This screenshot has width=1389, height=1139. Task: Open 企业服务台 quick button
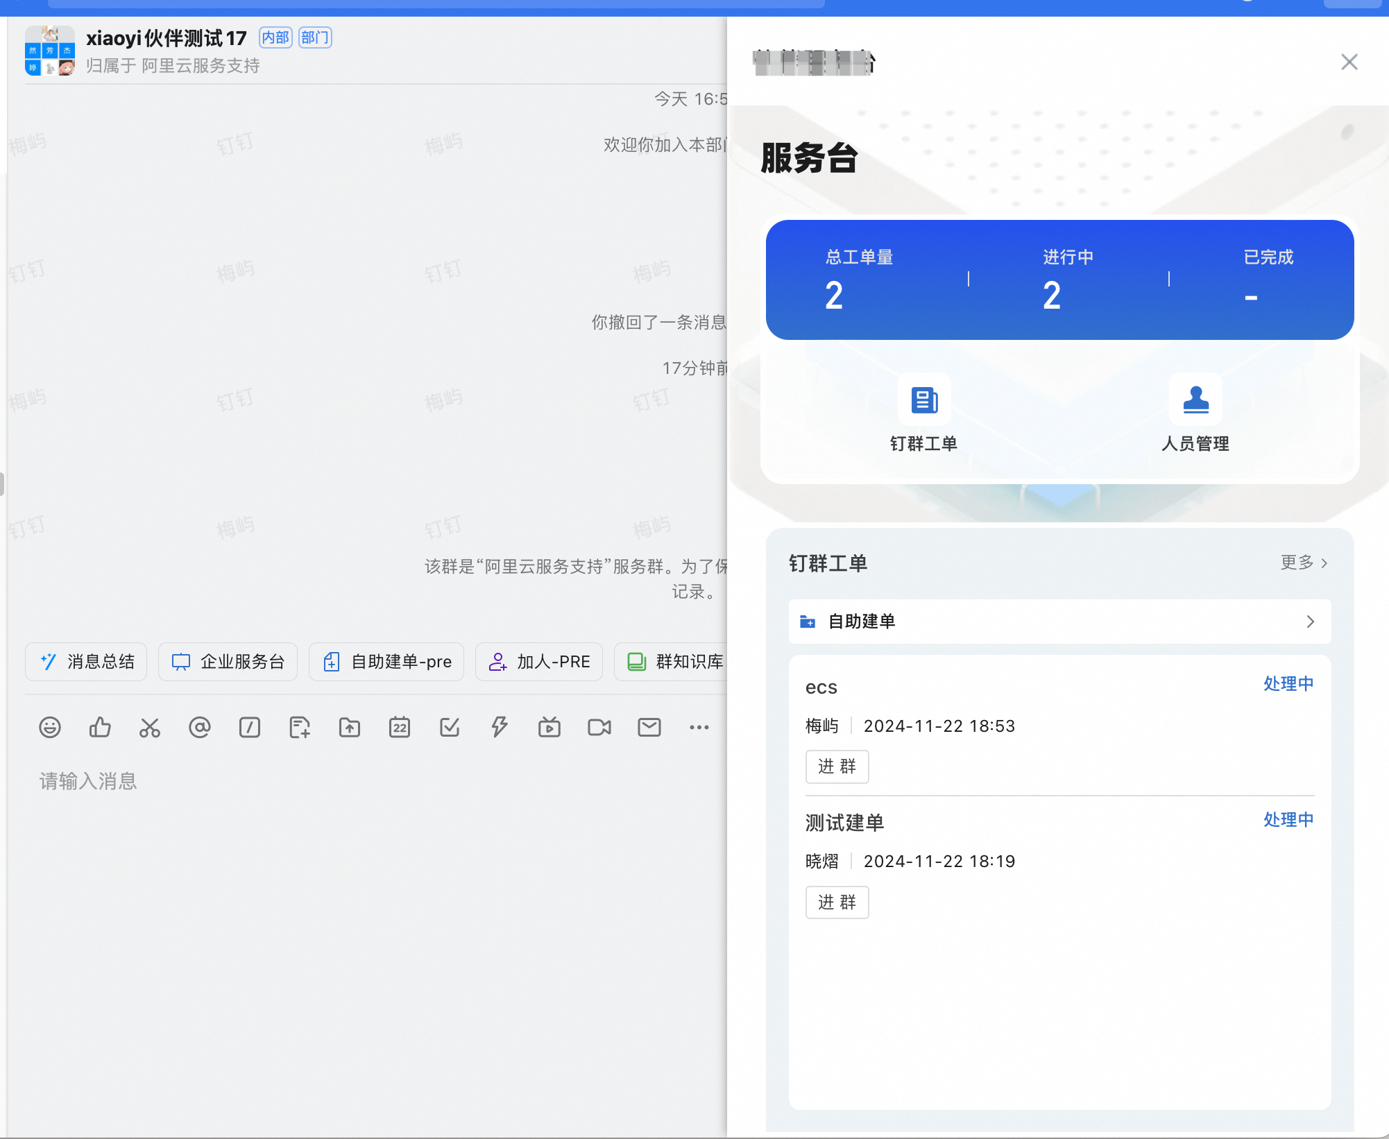(228, 662)
